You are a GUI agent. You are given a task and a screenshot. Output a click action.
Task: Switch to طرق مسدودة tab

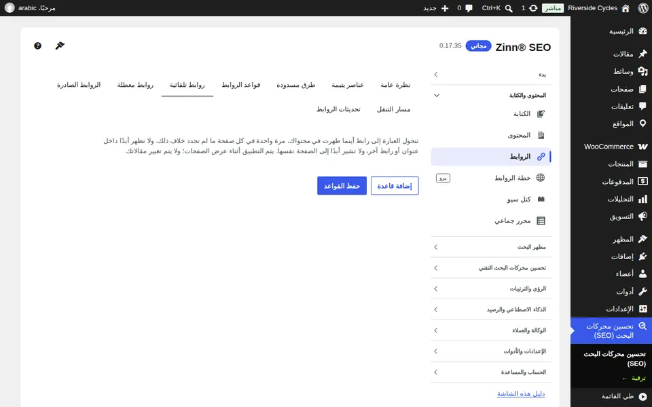click(296, 85)
